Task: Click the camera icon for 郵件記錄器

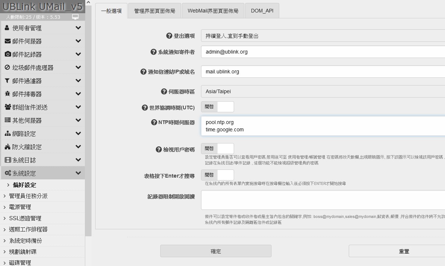Action: tap(7, 54)
